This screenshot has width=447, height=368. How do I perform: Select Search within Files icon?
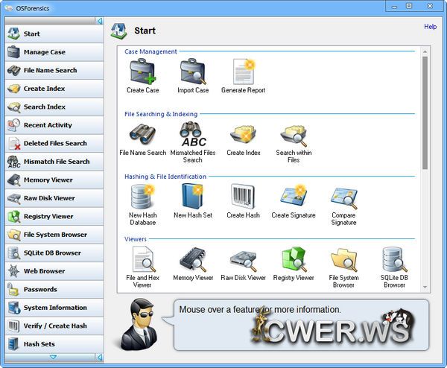click(294, 134)
